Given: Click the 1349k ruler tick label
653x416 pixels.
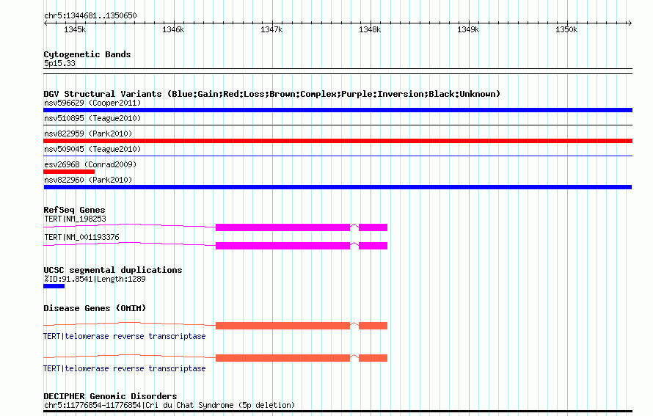Looking at the screenshot, I should coord(468,29).
